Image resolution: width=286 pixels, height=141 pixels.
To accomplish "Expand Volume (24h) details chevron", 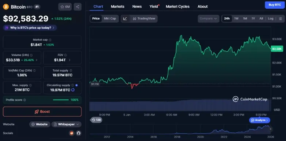I will point(37,60).
